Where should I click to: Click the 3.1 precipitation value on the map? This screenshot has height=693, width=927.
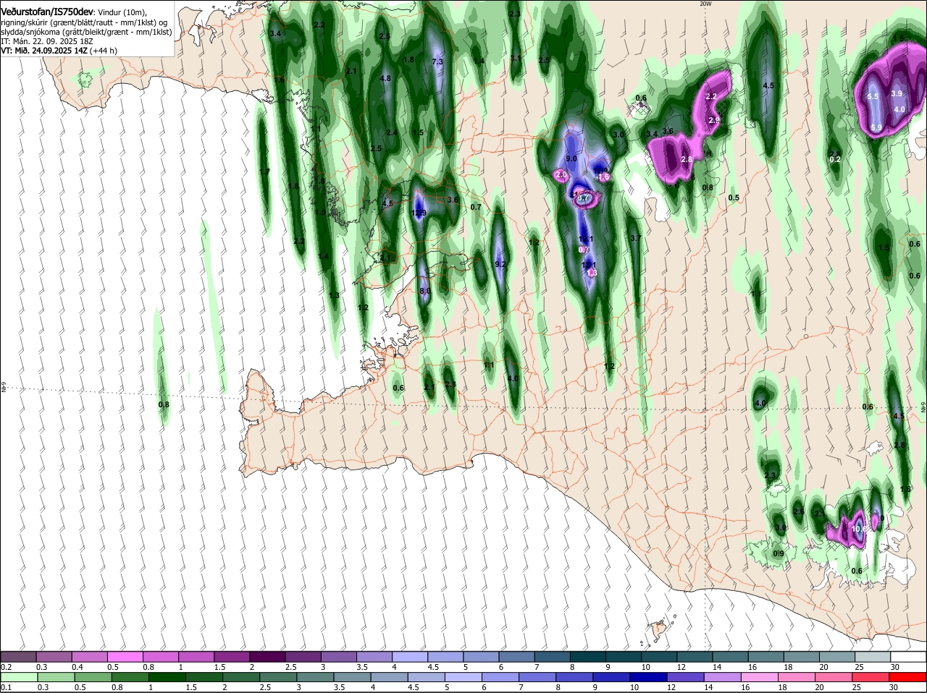click(516, 58)
